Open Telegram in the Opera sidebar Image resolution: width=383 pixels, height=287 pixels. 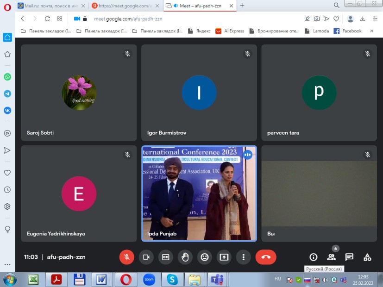7,94
